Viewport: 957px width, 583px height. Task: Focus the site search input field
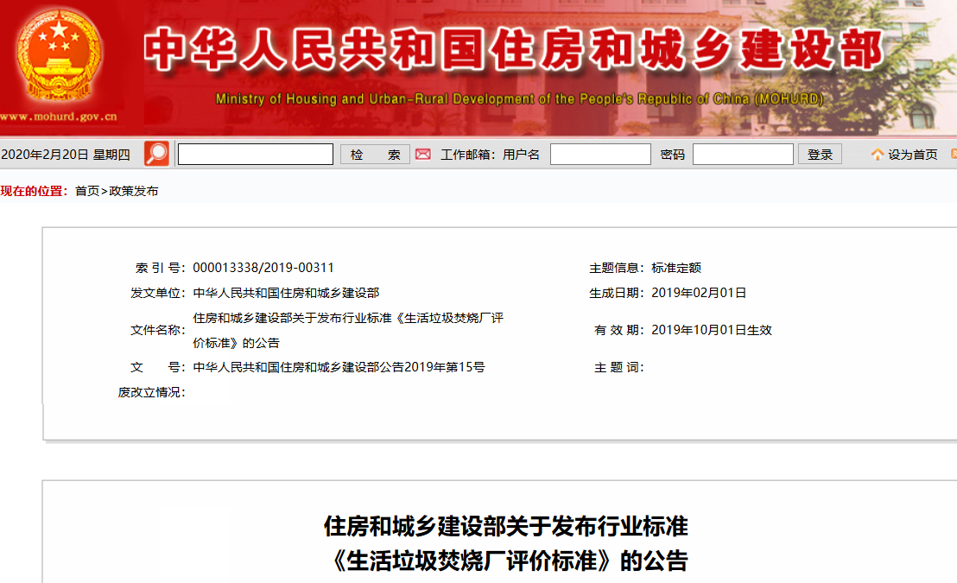[255, 155]
